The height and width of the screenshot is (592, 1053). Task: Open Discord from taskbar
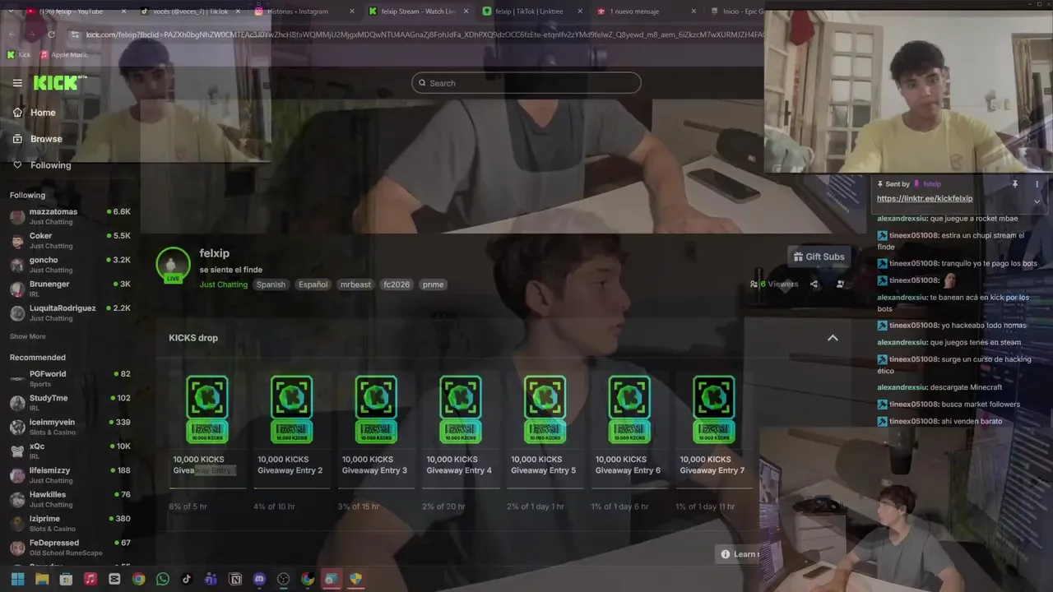point(259,579)
